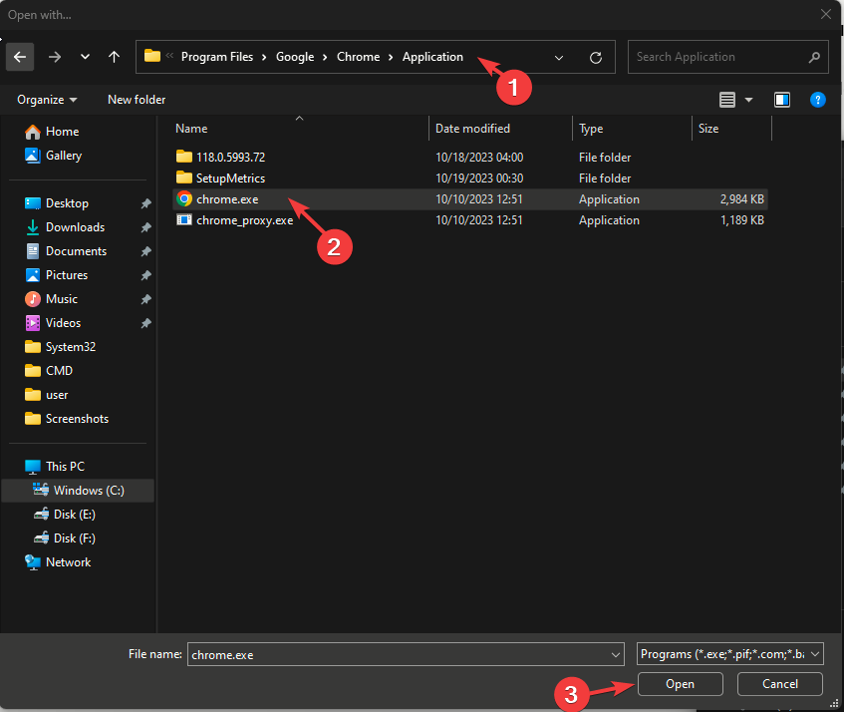Open Screenshots folder in sidebar

77,419
